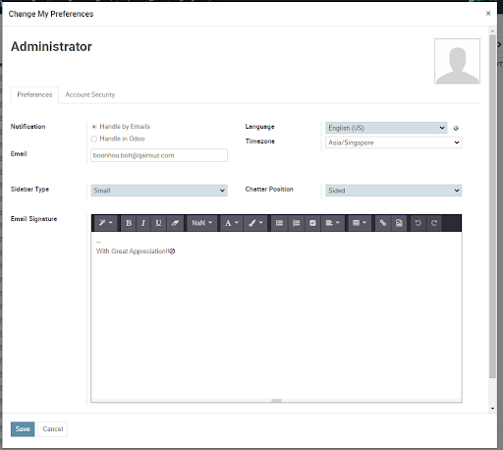This screenshot has height=450, width=503.
Task: Insert ordered numbered list
Action: (296, 223)
